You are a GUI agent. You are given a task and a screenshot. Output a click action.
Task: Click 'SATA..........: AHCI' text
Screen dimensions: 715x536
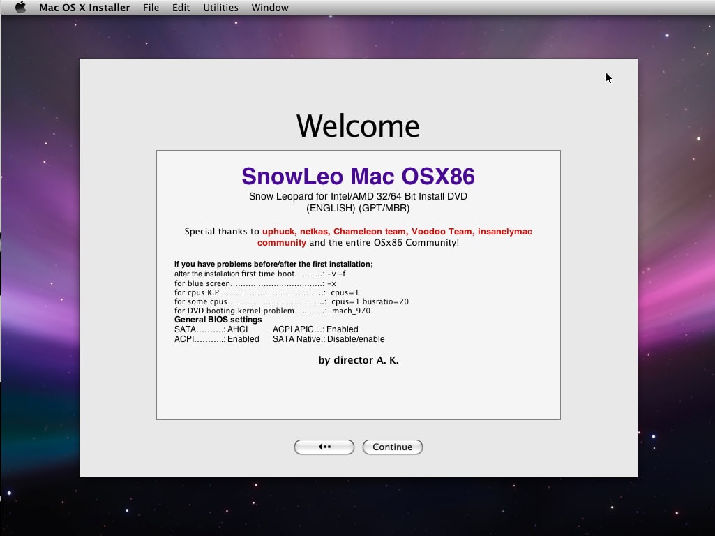[x=211, y=329]
